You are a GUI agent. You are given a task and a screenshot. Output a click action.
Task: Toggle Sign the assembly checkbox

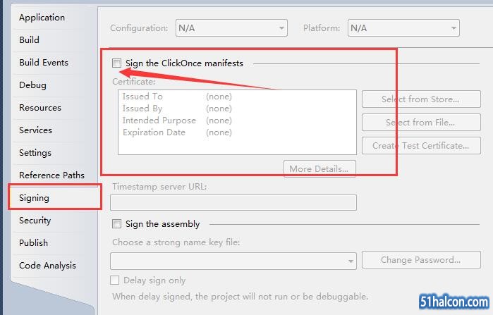116,224
